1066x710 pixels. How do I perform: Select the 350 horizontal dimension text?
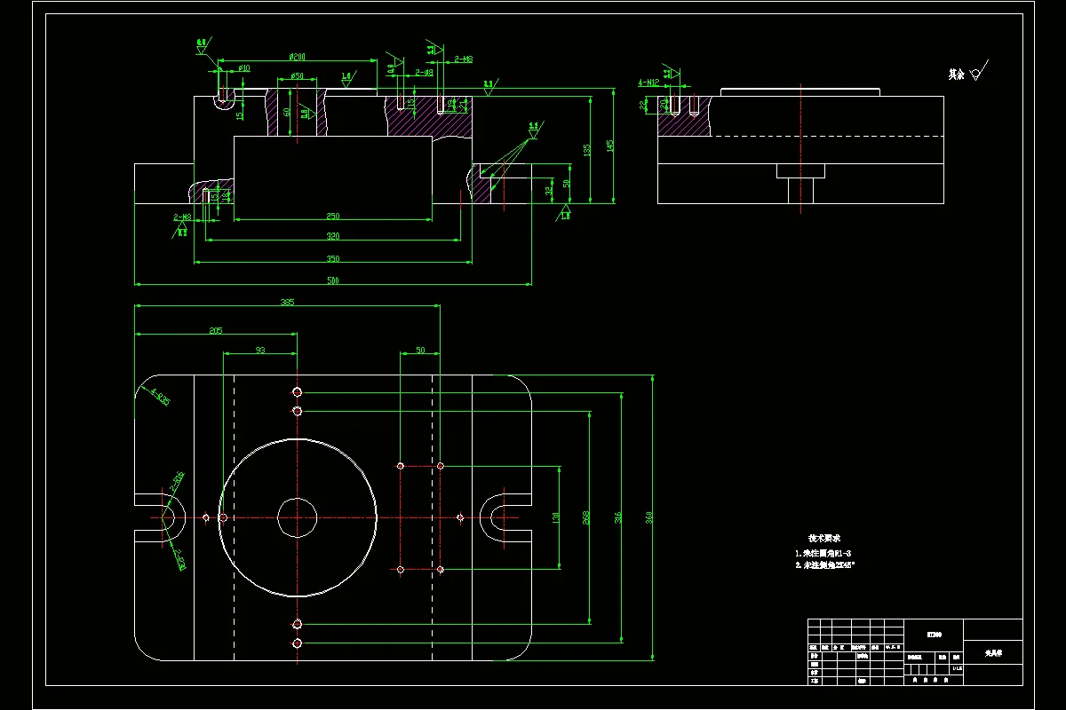(332, 258)
